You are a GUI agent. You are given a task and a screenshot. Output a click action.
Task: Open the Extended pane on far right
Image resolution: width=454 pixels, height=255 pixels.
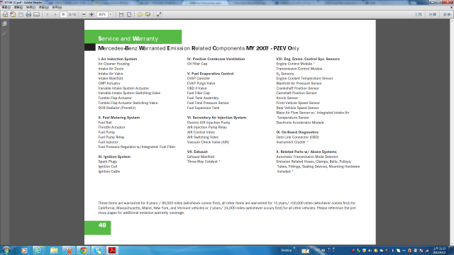click(x=446, y=14)
